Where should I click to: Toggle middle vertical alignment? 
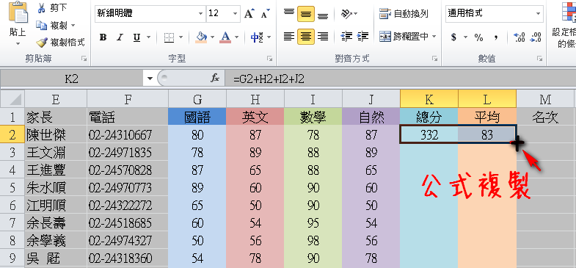point(306,14)
